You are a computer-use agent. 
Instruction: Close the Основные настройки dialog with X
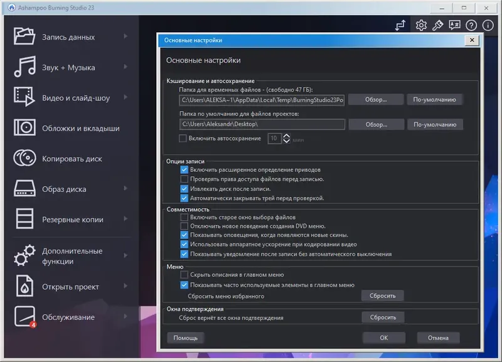click(x=472, y=40)
